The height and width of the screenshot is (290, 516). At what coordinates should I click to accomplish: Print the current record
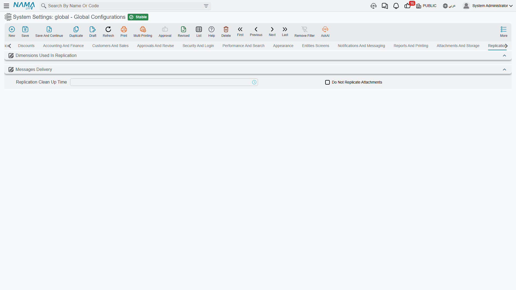(x=124, y=32)
